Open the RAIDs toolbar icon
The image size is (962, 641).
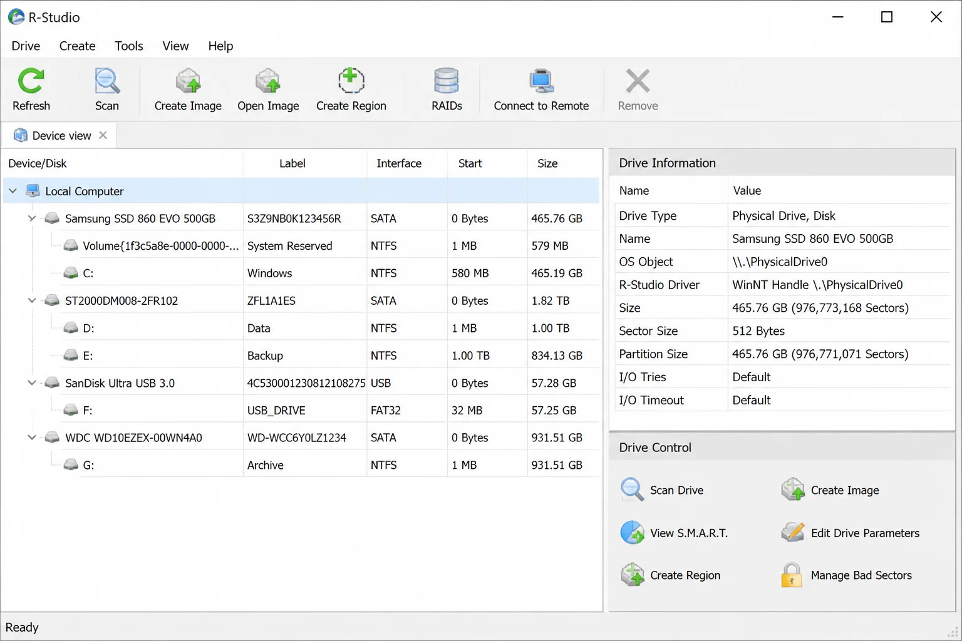(447, 81)
